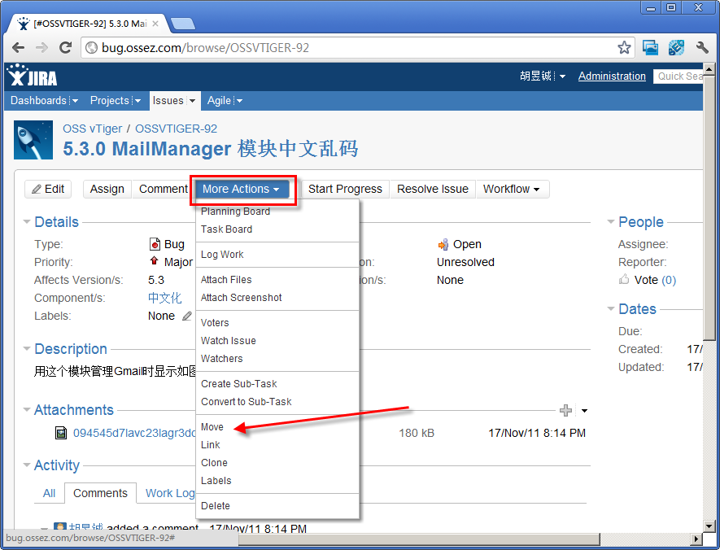Click the plus icon to add attachment
Screen dimensions: 720x550
point(565,410)
